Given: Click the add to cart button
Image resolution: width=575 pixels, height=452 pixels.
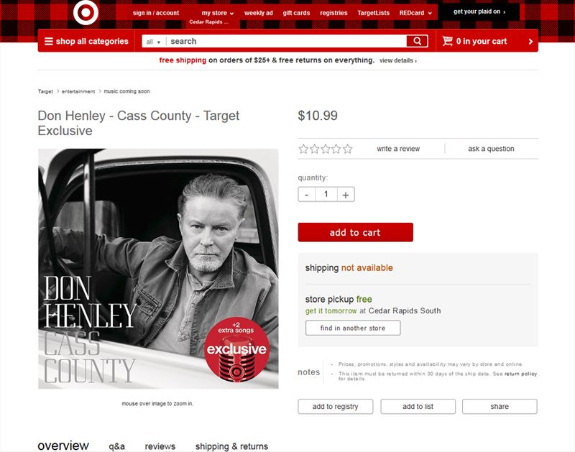Looking at the screenshot, I should click(x=355, y=232).
